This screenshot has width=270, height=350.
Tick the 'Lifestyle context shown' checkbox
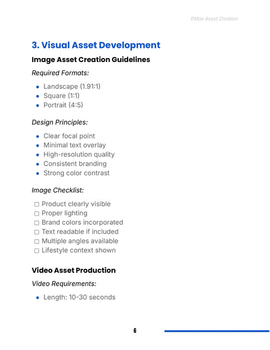[37, 251]
